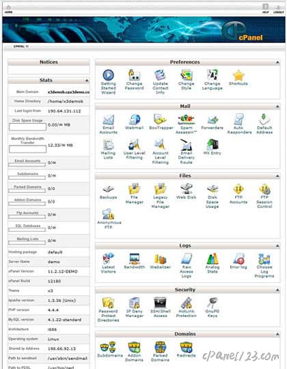Open Choose Log Programs

pos(264,265)
